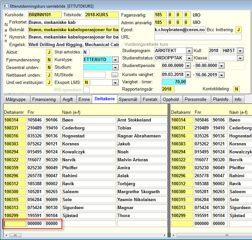
Task: Toggle the Kontotildeling N flag
Action: click(236, 89)
